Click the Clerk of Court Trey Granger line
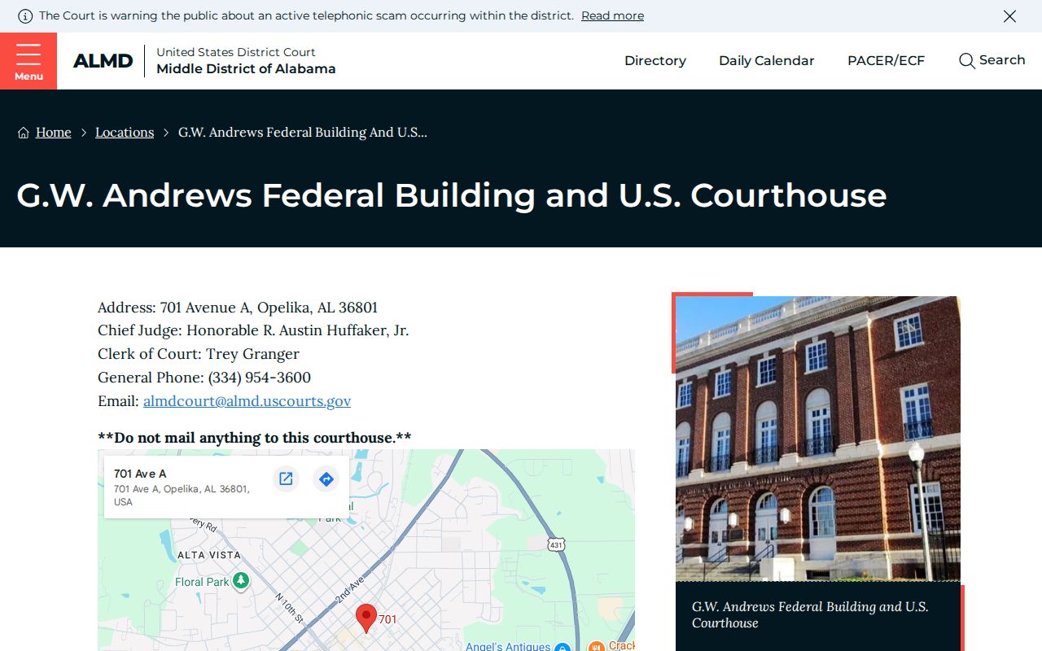 pos(199,354)
